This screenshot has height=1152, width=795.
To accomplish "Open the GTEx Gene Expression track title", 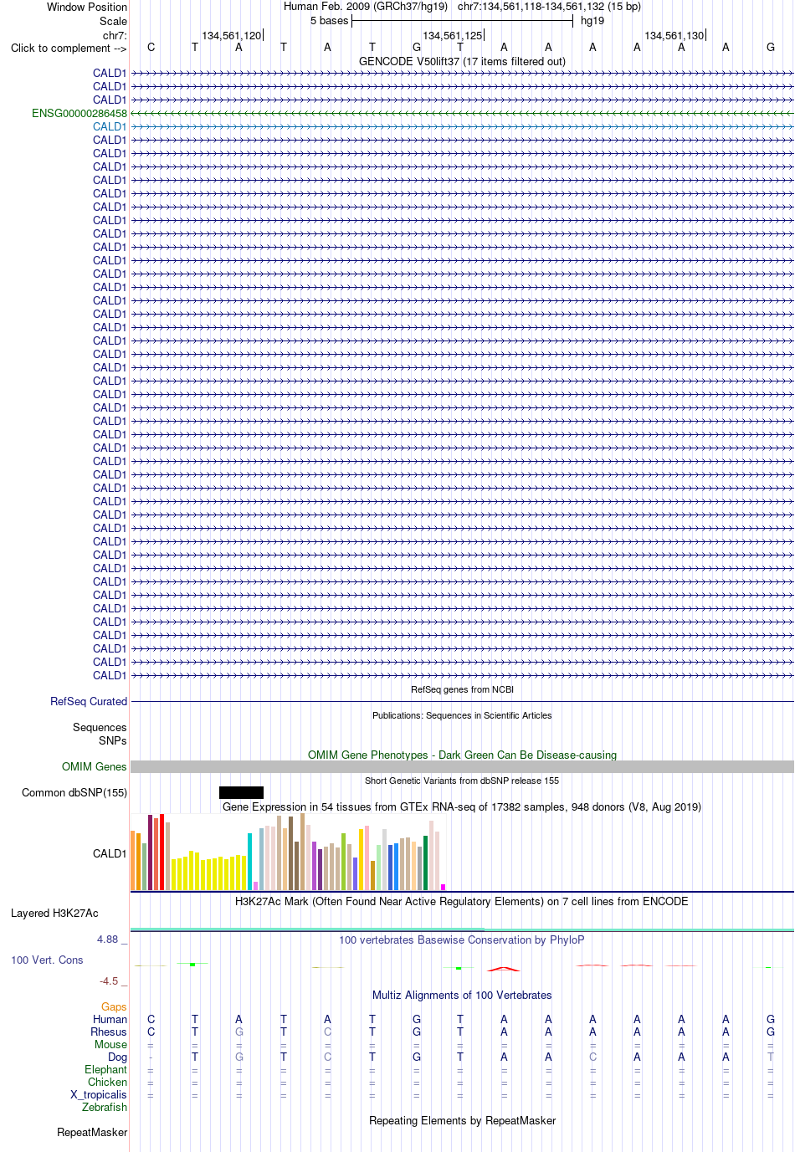I will click(x=462, y=806).
